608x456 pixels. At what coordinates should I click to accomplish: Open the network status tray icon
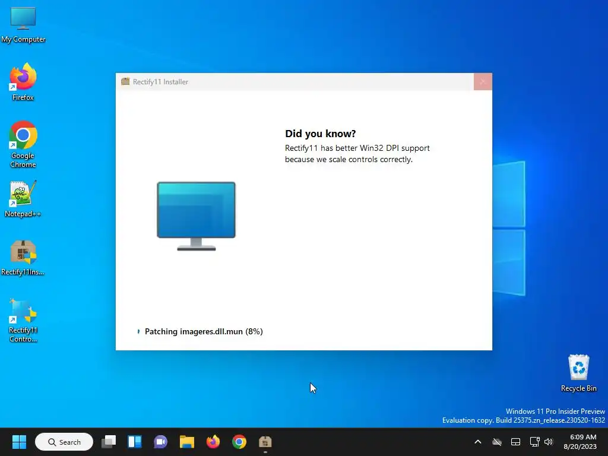click(x=535, y=442)
